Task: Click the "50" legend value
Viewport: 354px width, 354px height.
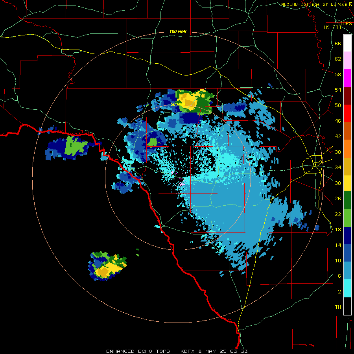Action: coord(338,105)
